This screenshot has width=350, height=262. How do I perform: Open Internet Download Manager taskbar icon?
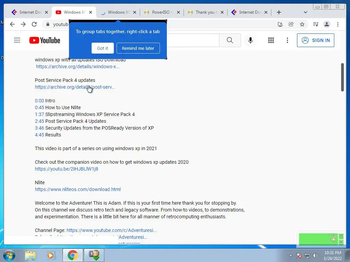point(94,255)
